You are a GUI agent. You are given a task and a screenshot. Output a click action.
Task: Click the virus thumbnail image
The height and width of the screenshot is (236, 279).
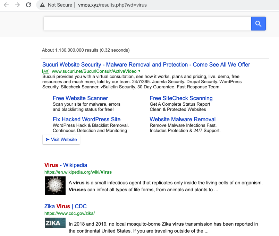55,185
